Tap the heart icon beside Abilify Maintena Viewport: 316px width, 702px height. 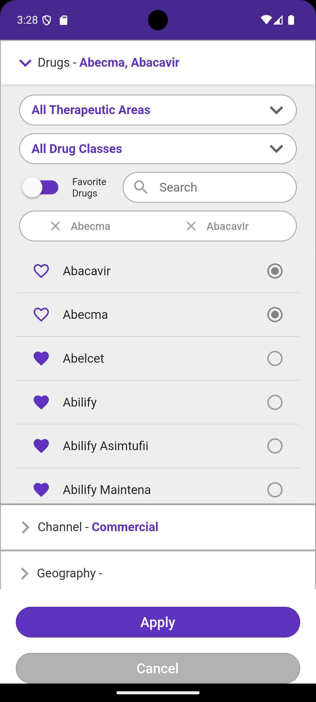pyautogui.click(x=41, y=490)
